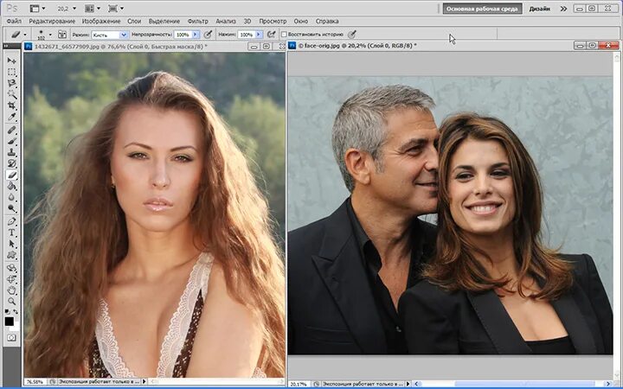Image resolution: width=623 pixels, height=389 pixels.
Task: Open the Режим 'Кисть' dropdown
Action: (x=124, y=35)
